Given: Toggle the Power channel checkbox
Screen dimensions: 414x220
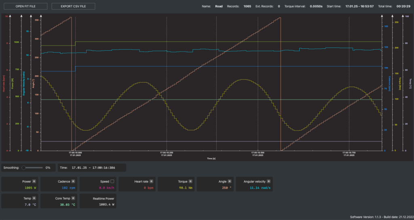Looking at the screenshot, I should (x=34, y=181).
